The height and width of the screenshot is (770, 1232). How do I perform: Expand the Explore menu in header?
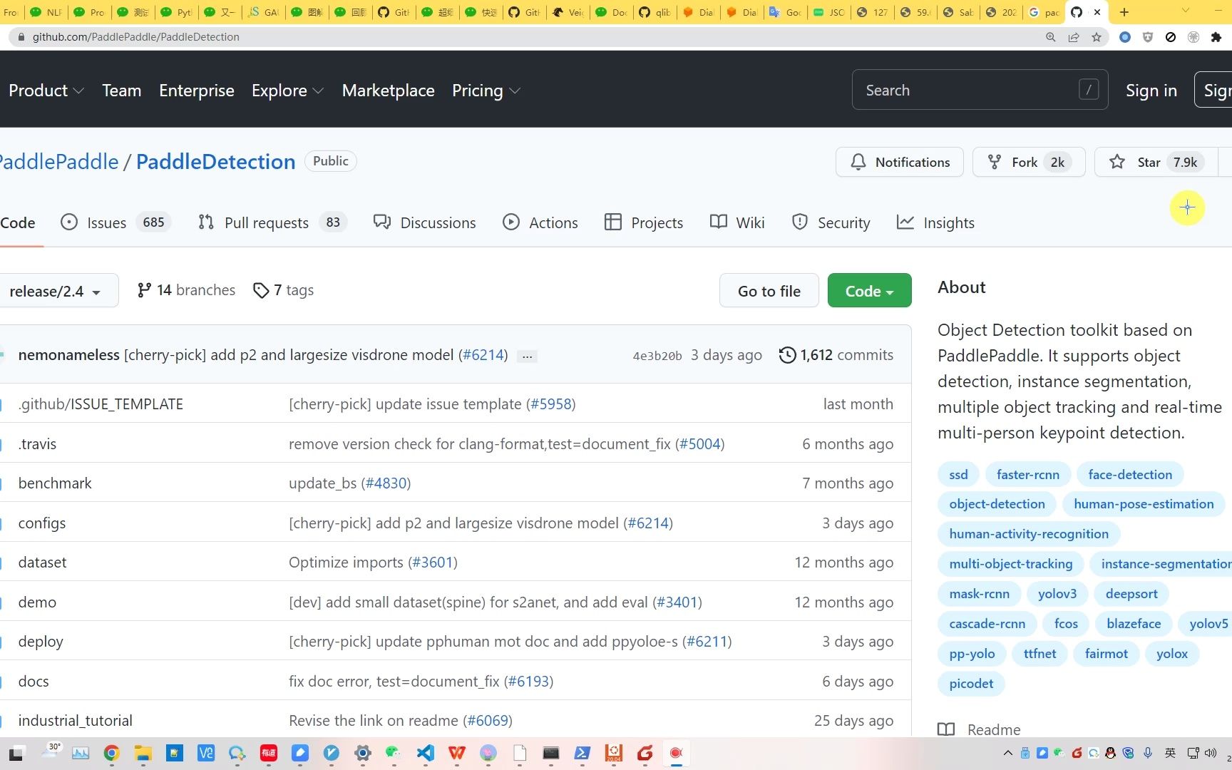(x=287, y=91)
